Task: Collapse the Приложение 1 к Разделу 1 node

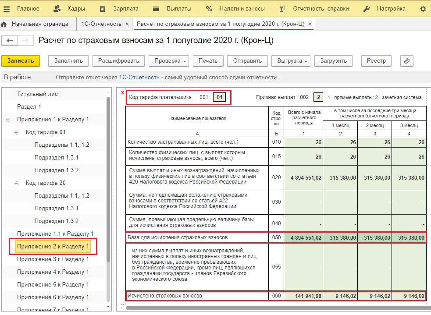Action: click(x=8, y=120)
